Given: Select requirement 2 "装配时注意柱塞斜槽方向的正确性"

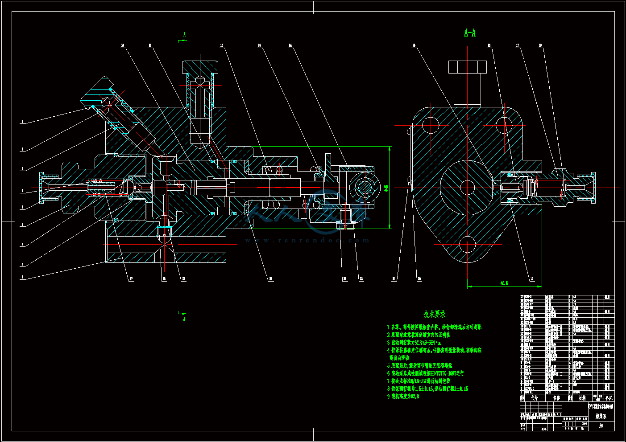Looking at the screenshot, I should coord(419,335).
